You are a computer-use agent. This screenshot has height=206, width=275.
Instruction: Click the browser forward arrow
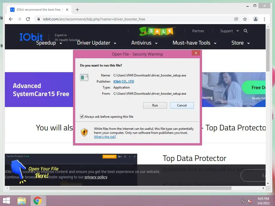pos(19,19)
